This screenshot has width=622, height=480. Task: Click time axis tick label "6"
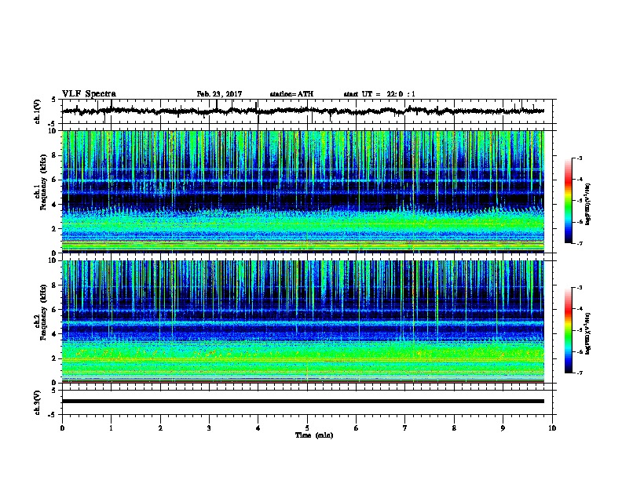357,428
